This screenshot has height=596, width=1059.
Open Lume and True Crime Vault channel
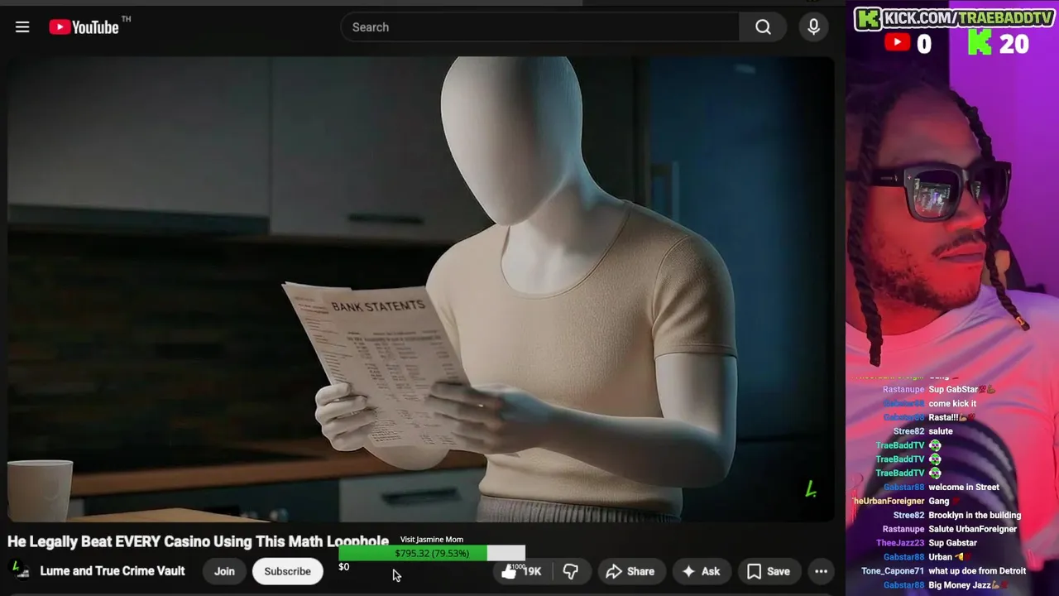coord(113,571)
